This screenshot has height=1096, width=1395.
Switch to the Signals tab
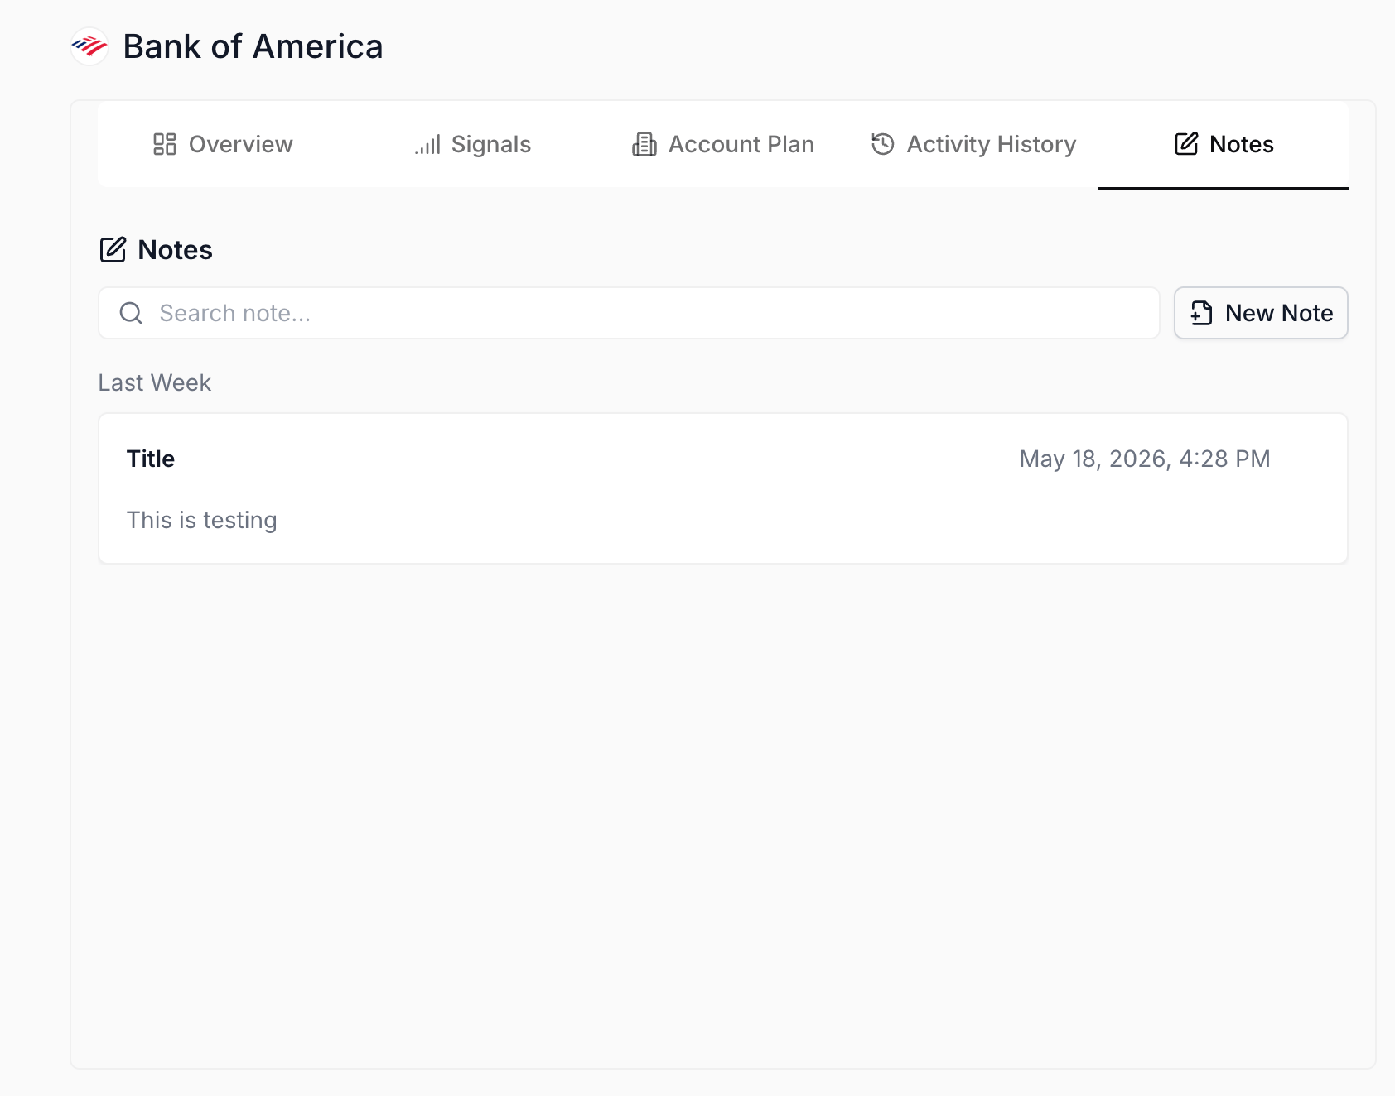coord(473,144)
